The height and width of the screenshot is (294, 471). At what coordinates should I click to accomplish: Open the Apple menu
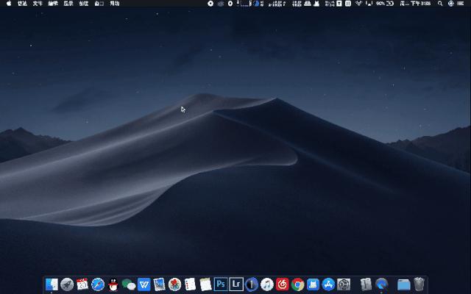(7, 4)
